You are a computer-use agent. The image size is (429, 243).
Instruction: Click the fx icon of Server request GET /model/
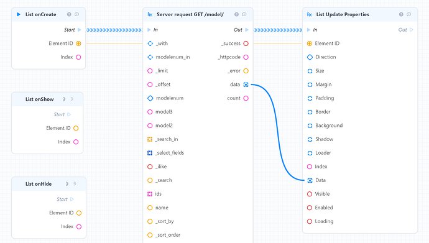coord(150,14)
